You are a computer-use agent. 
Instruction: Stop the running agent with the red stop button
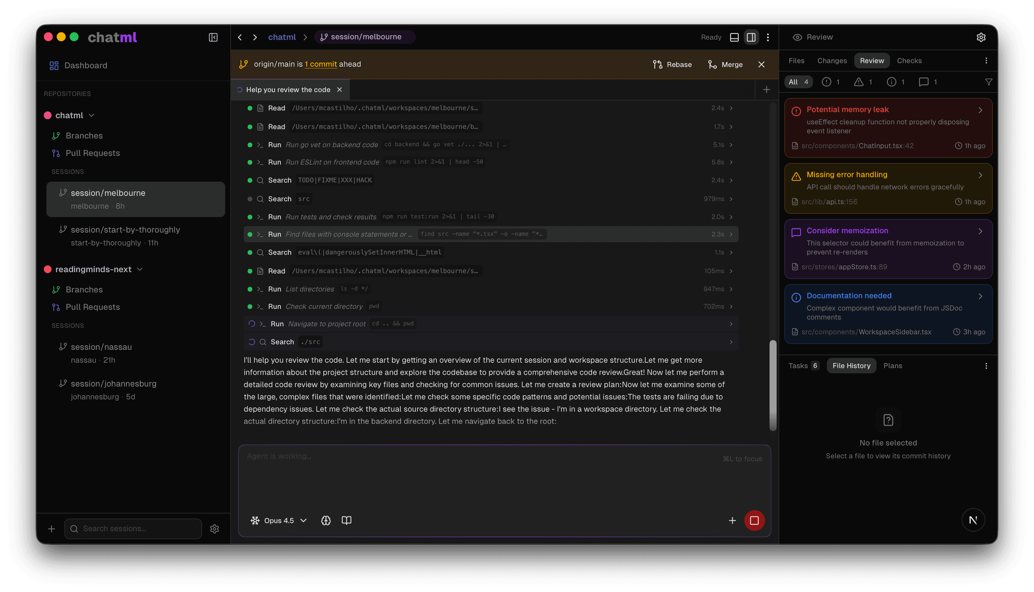tap(755, 520)
